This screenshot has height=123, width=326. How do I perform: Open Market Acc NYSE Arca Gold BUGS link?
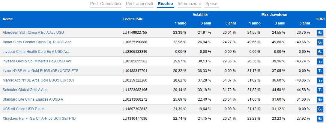coord(38,80)
